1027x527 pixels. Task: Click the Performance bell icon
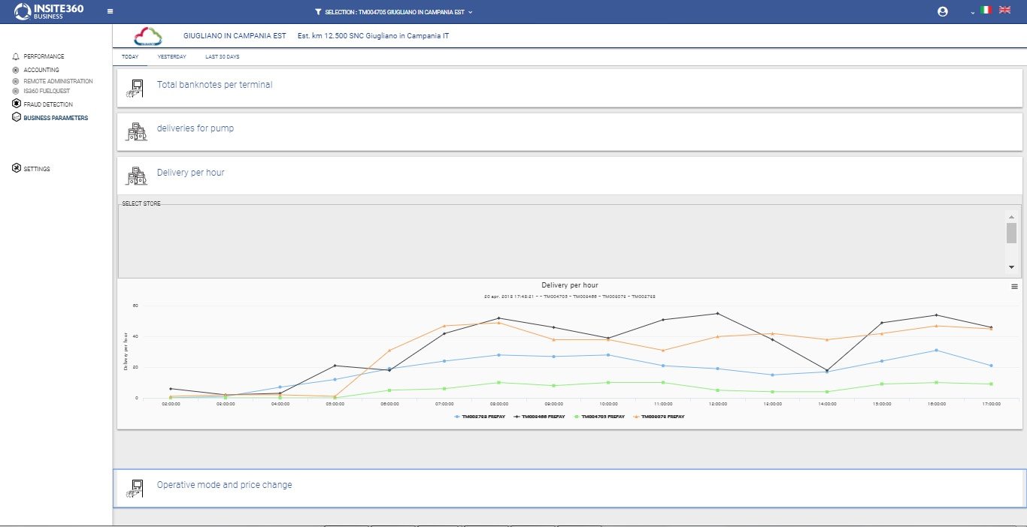(x=16, y=56)
